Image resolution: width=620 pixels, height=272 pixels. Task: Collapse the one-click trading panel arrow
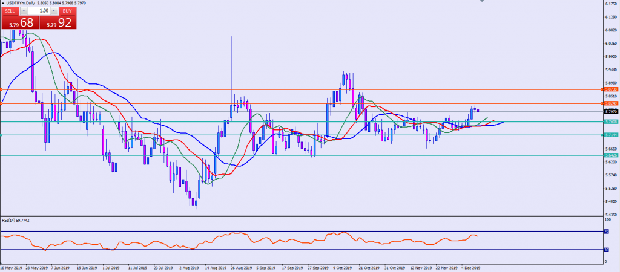(x=2, y=3)
